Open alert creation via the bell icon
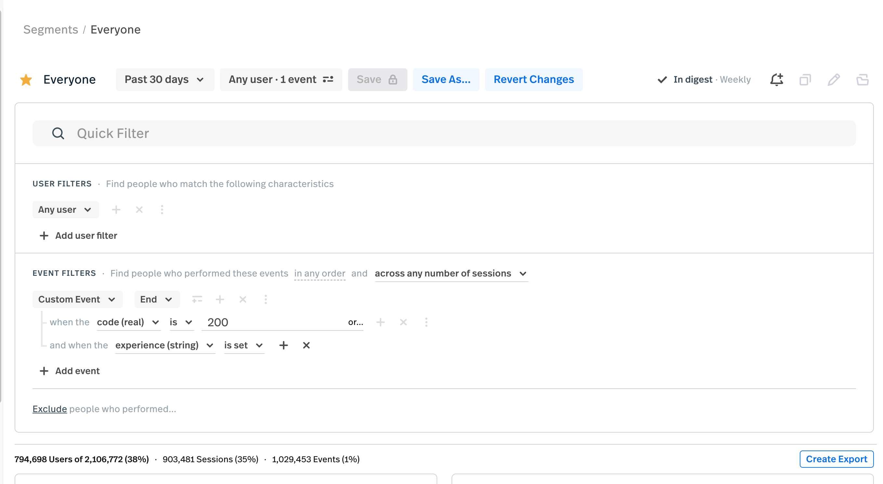This screenshot has width=883, height=484. point(776,79)
